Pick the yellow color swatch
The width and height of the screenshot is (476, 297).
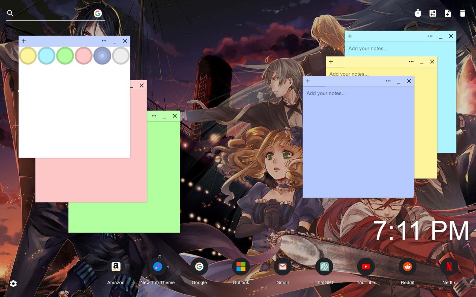[28, 56]
